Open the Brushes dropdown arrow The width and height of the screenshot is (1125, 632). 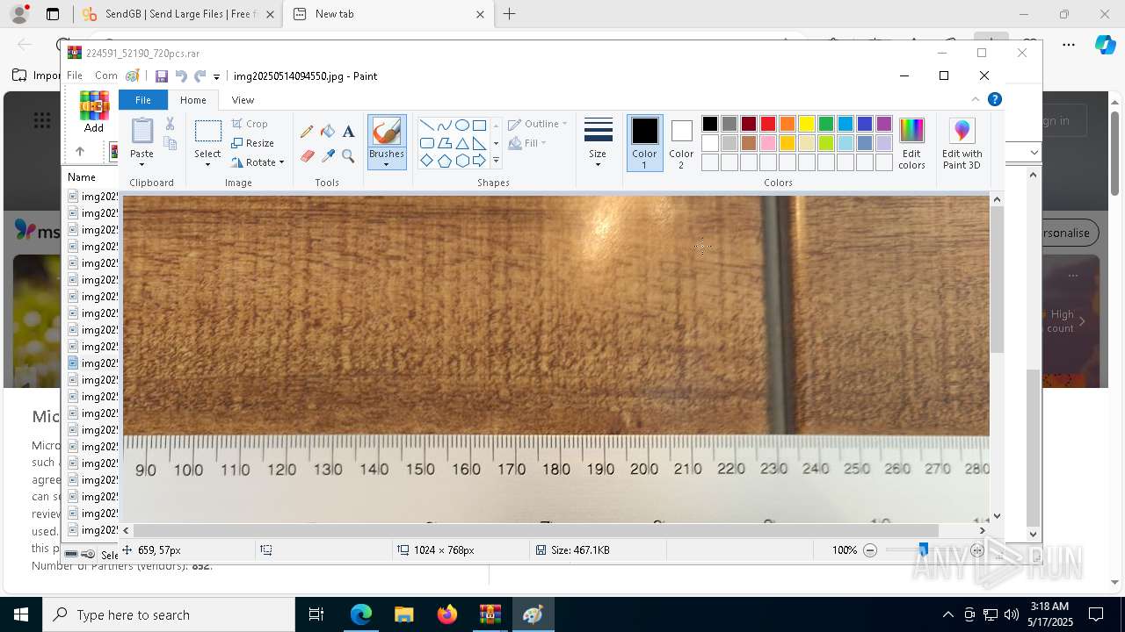pos(387,164)
